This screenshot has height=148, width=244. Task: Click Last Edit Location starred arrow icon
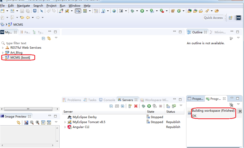tap(22, 18)
